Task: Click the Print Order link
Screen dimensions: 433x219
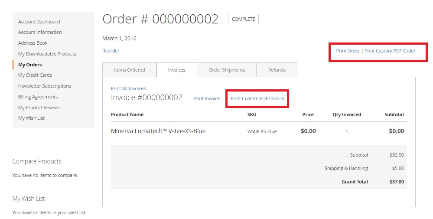Action: 348,51
